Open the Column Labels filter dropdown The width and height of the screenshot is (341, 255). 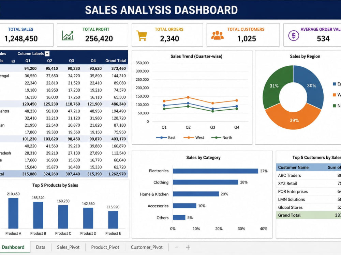tap(47, 54)
